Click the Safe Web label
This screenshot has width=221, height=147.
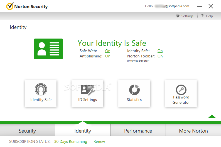88,51
